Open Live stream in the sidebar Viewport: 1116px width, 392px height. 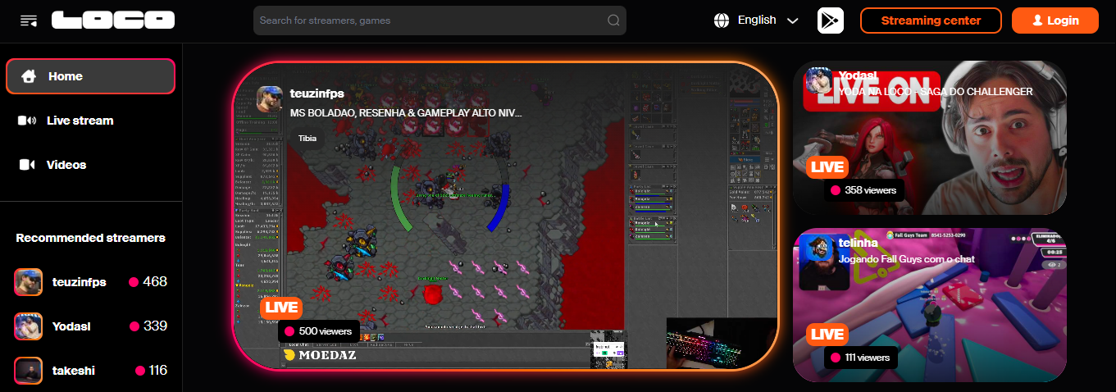click(x=80, y=121)
